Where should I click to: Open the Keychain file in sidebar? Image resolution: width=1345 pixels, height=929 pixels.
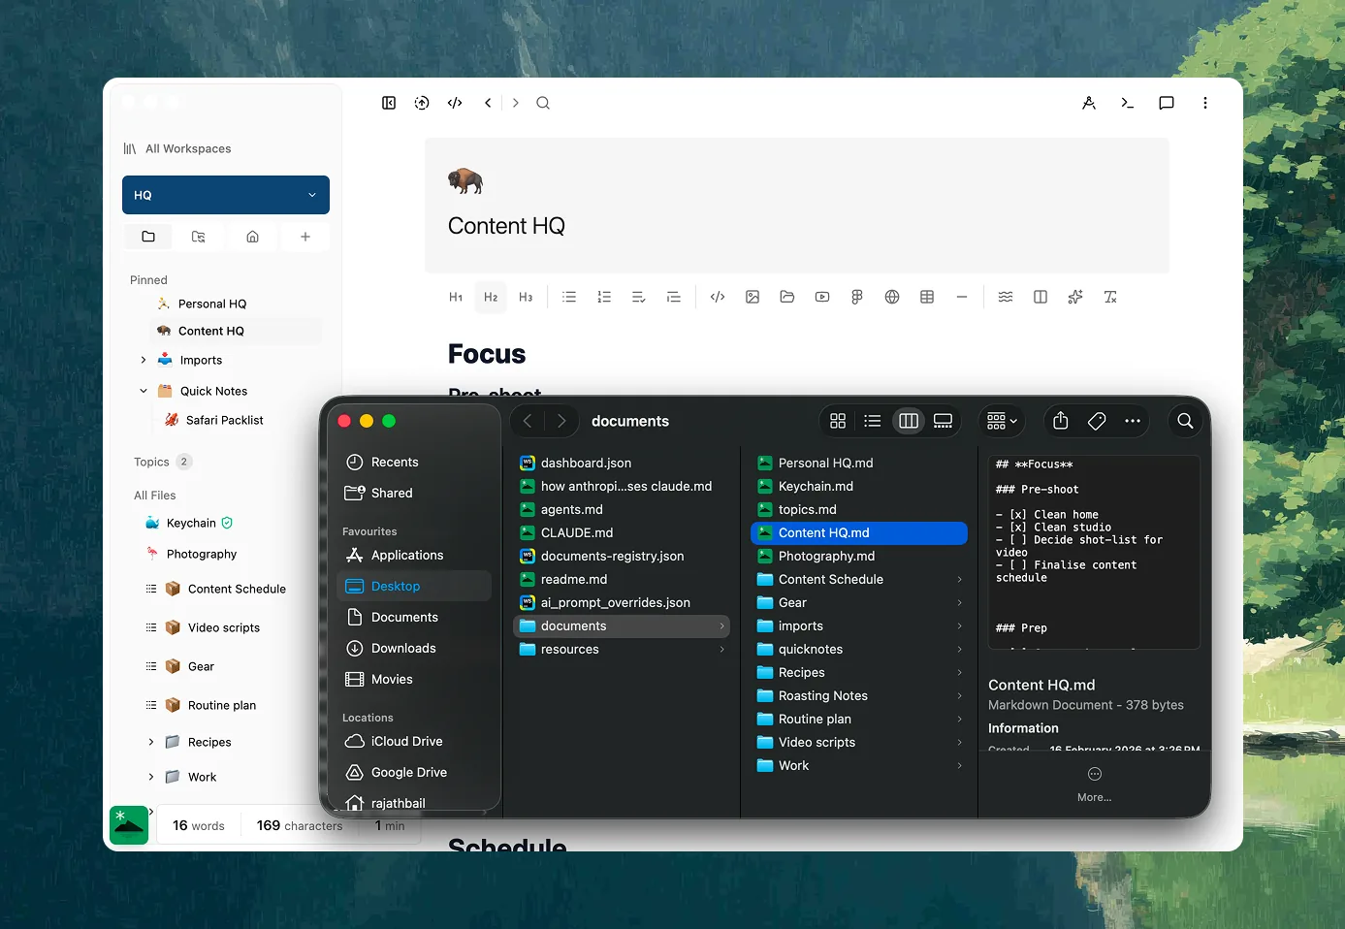189,523
